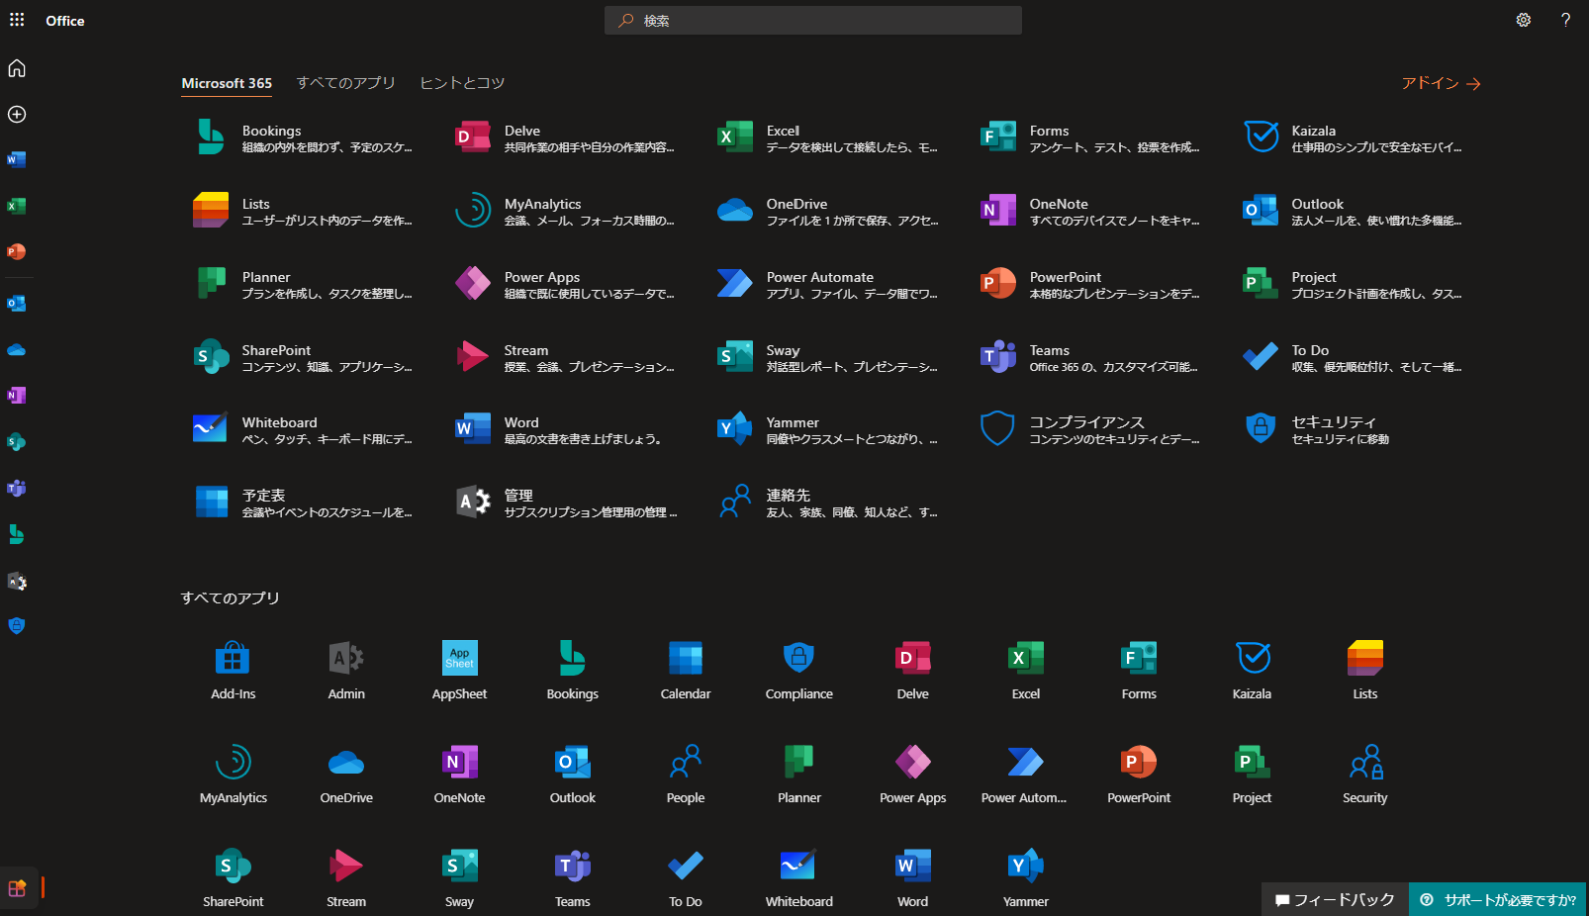Open OneNote in Microsoft 365 list
This screenshot has height=916, width=1589.
pos(1090,211)
